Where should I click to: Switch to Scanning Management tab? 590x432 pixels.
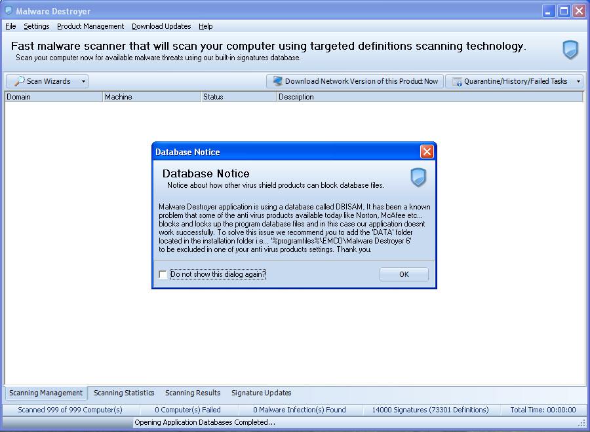click(x=46, y=393)
